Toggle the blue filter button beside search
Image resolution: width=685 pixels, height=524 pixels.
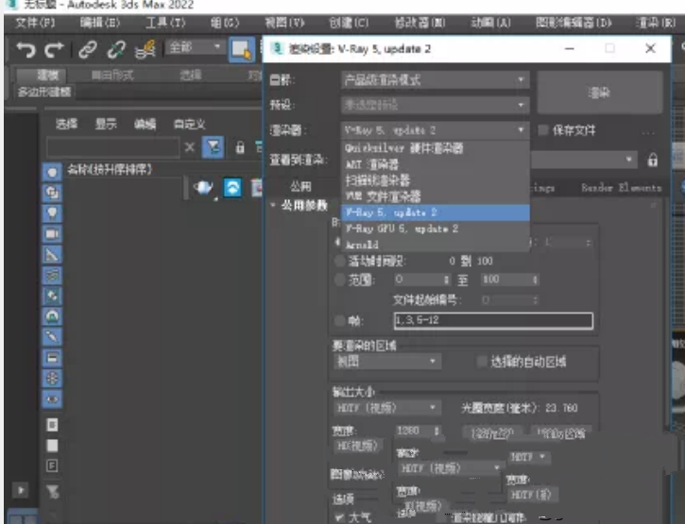(x=214, y=147)
